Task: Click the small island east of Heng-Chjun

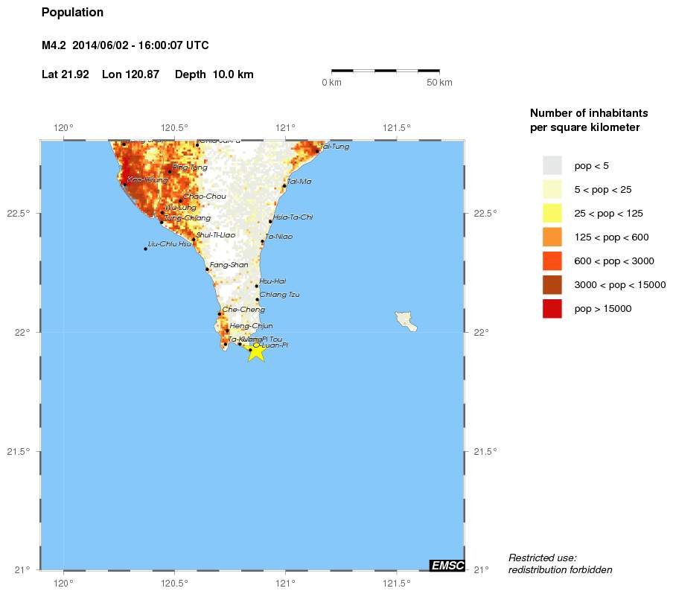Action: tap(406, 321)
